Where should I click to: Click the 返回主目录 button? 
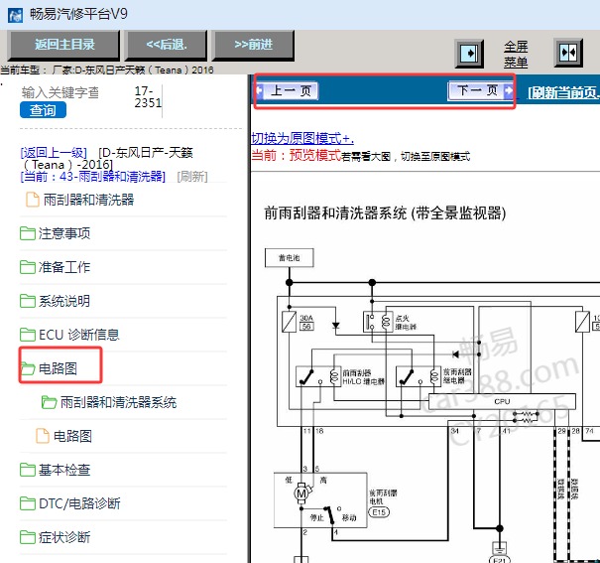pos(64,46)
